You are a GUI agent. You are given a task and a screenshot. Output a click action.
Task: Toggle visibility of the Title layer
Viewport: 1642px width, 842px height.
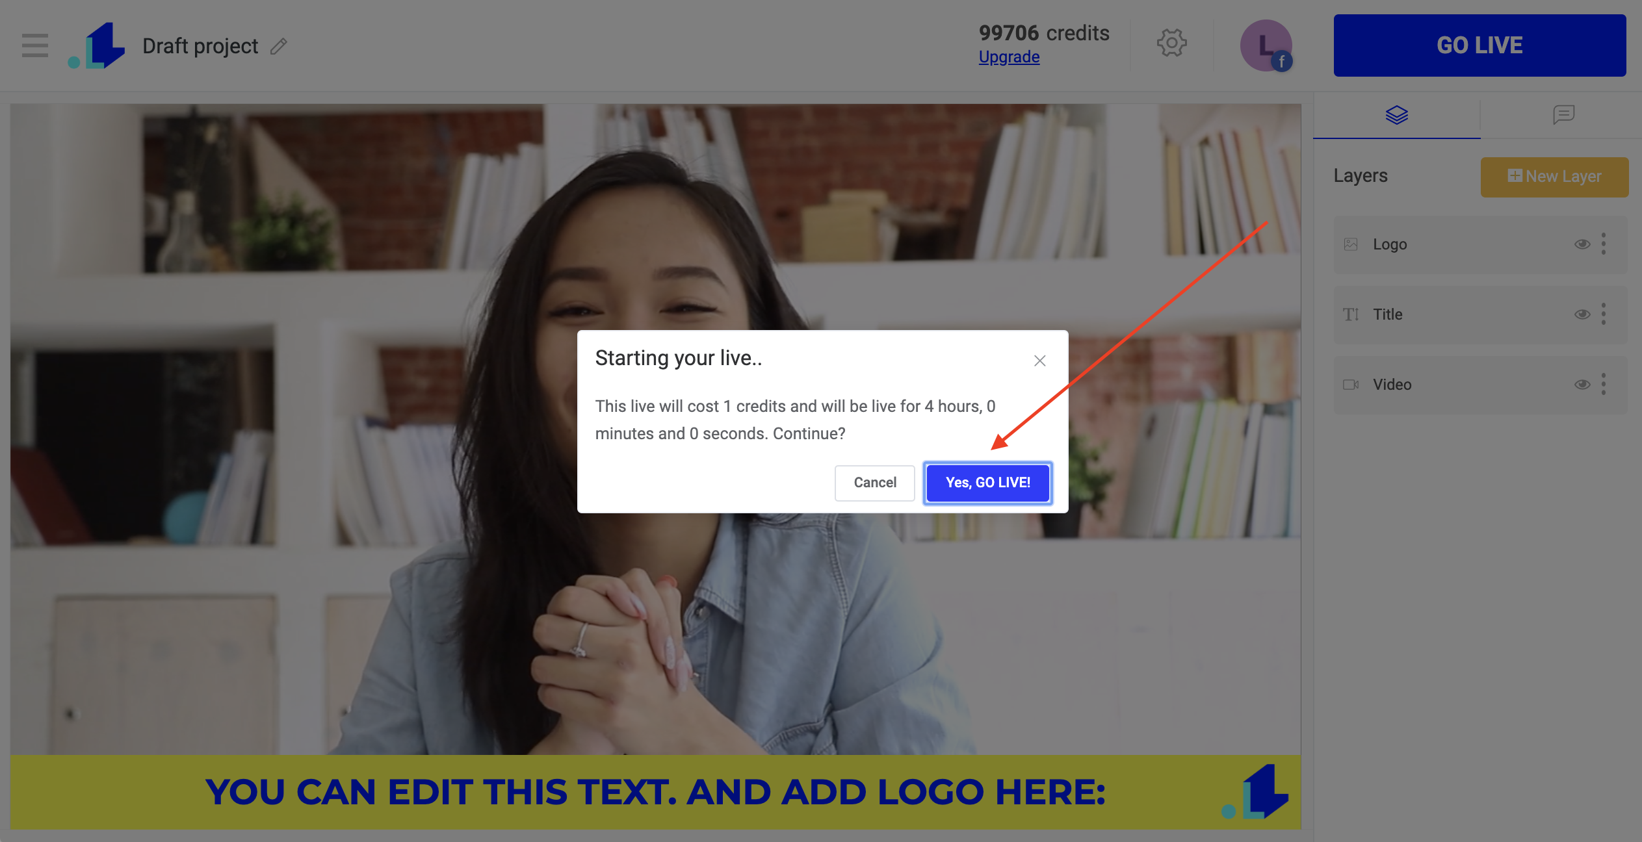(x=1581, y=313)
